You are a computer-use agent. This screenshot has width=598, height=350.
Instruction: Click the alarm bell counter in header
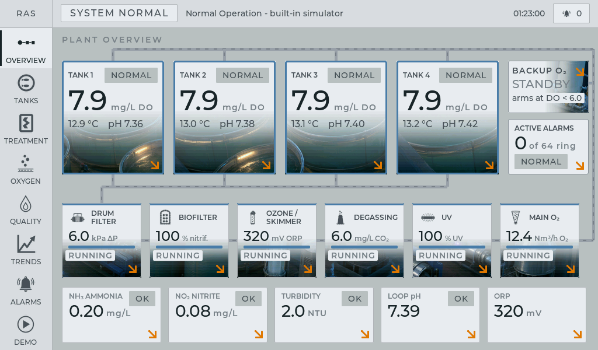(571, 13)
